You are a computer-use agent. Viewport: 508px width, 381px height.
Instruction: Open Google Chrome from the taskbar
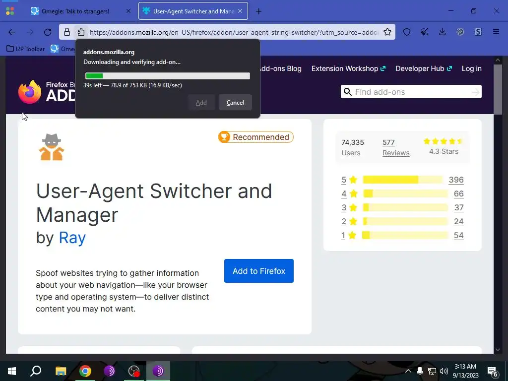[85, 371]
